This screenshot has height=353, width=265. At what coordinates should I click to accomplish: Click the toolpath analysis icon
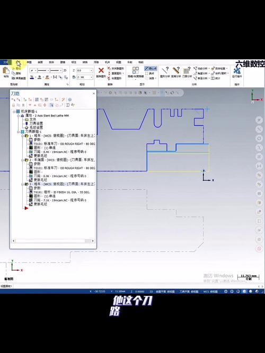coord(187,70)
